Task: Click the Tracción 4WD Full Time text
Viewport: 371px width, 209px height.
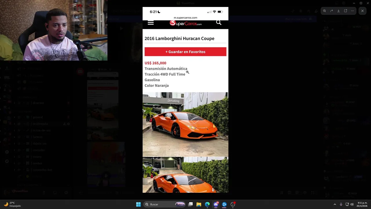Action: [x=165, y=74]
